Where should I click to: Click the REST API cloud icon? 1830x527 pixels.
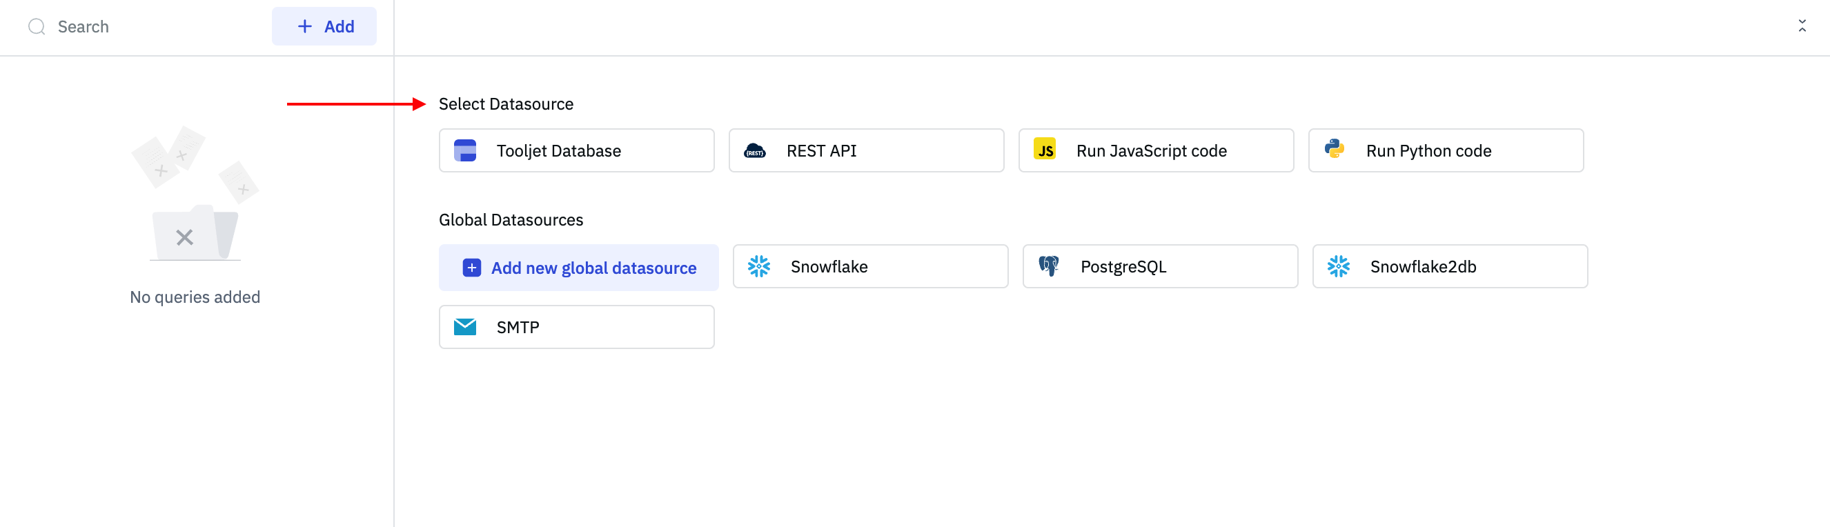point(754,150)
